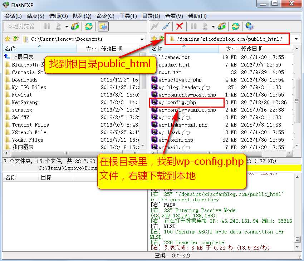Viewport: 304px width, 261px height.
Task: Select the XSteach File folder
Action: [29, 132]
